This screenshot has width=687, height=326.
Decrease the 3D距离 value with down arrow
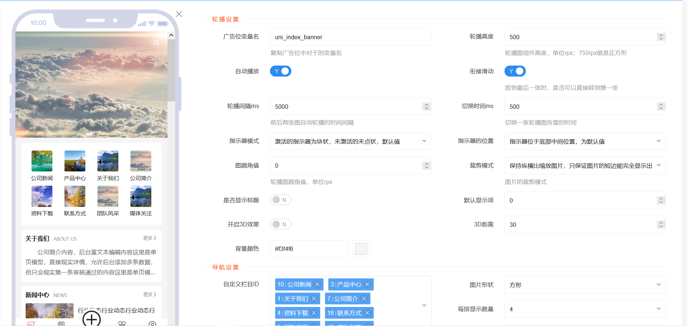pos(661,226)
